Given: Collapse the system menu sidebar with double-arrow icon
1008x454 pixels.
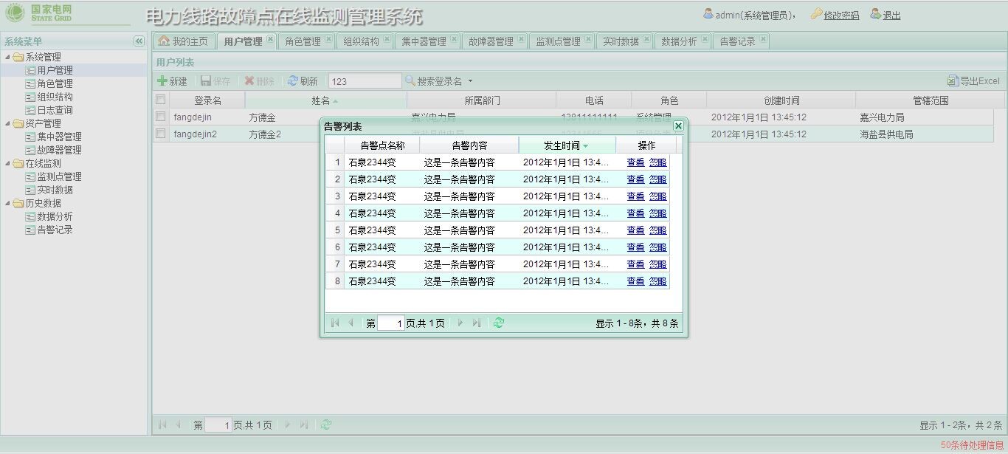Looking at the screenshot, I should click(x=139, y=41).
